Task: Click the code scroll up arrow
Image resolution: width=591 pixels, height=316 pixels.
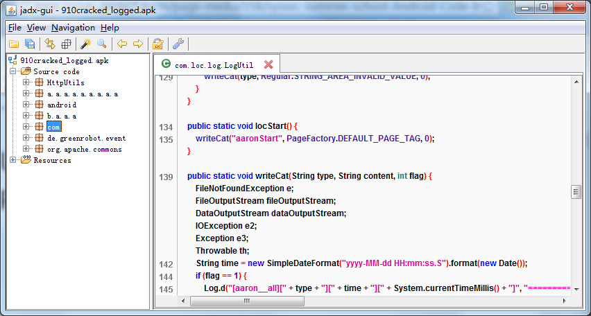Action: coord(576,82)
